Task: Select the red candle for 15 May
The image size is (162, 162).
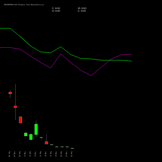Action: 46,143
